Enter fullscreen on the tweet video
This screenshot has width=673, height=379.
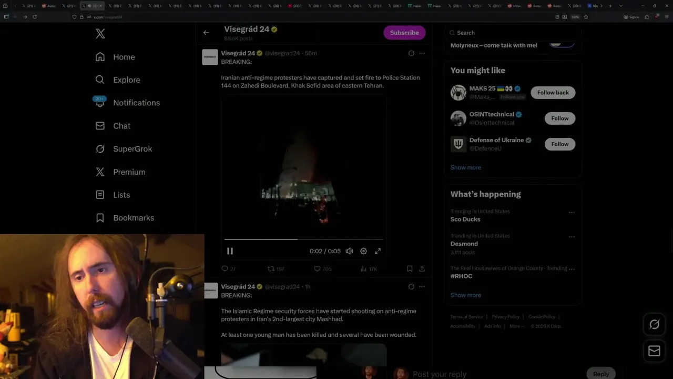(378, 251)
